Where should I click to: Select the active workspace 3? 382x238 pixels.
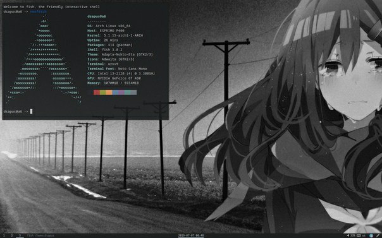tap(20, 235)
